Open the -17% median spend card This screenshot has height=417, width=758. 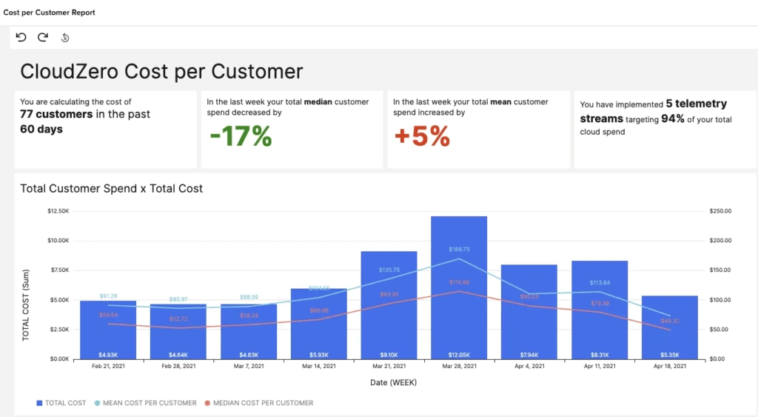(291, 130)
